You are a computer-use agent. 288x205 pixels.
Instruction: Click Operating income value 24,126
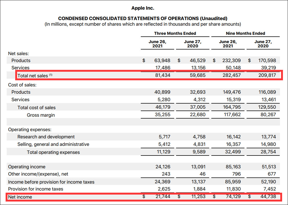pyautogui.click(x=163, y=166)
